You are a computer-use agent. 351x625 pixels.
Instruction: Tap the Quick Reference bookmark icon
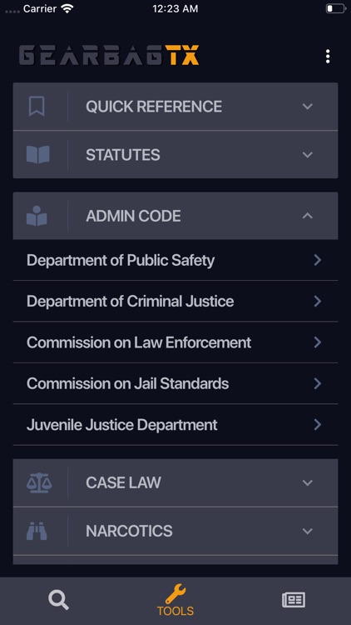(37, 107)
